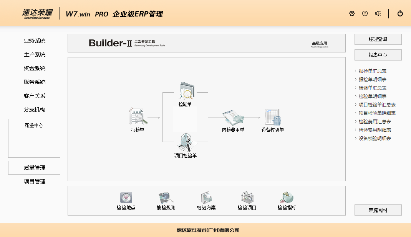This screenshot has width=411, height=237.
Task: Click the 抽检规则 icon
Action: 166,198
